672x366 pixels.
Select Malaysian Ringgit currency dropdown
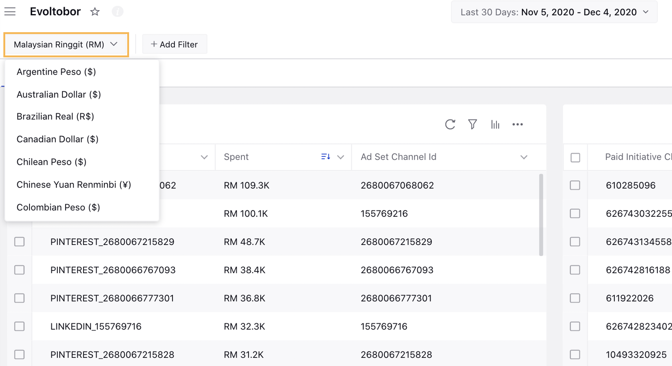66,44
